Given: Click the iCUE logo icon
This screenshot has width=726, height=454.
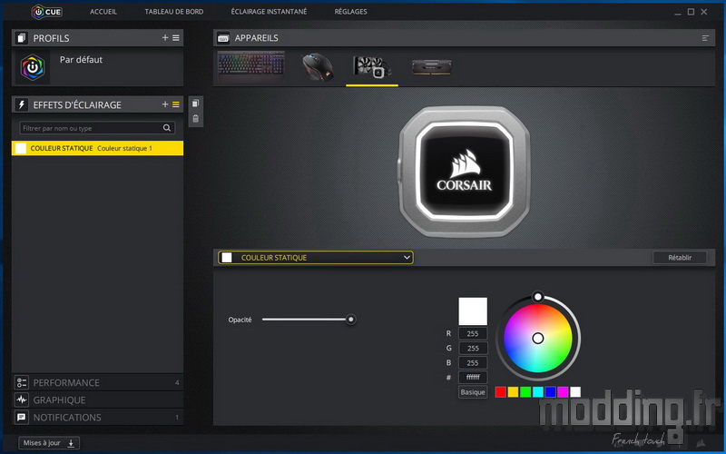Looking at the screenshot, I should pos(47,12).
